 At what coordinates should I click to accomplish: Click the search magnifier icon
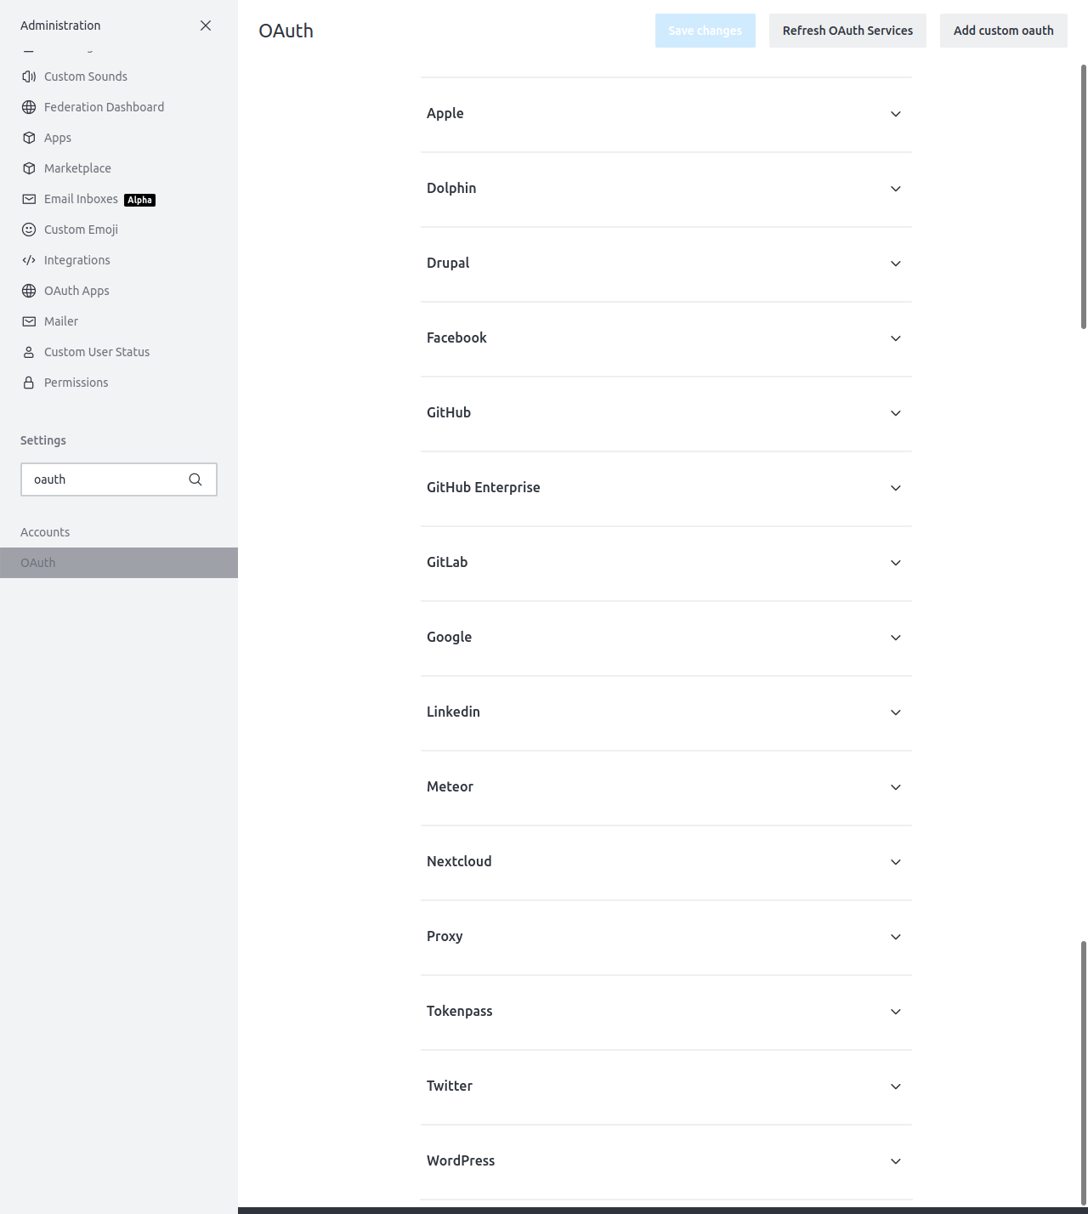[x=195, y=479]
